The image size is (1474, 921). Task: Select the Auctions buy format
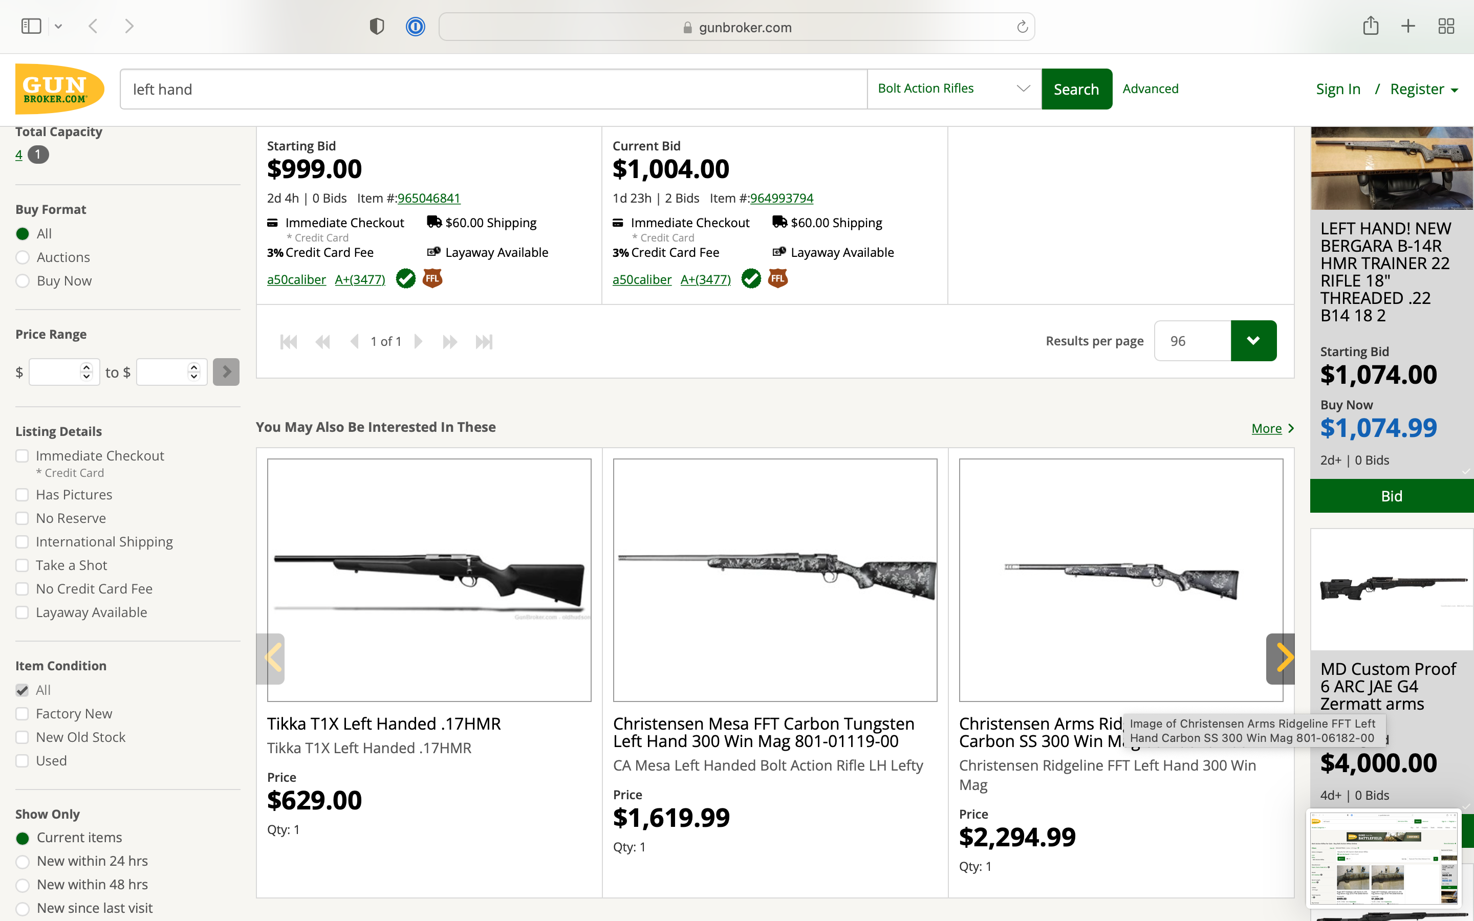pos(23,258)
